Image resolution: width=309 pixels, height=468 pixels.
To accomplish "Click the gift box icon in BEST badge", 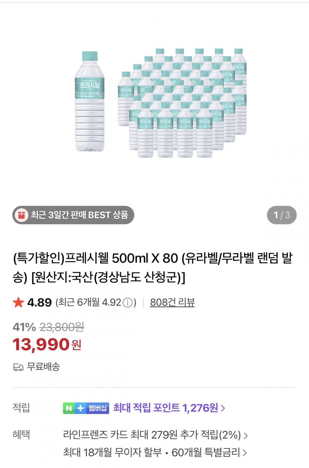I will pyautogui.click(x=21, y=215).
